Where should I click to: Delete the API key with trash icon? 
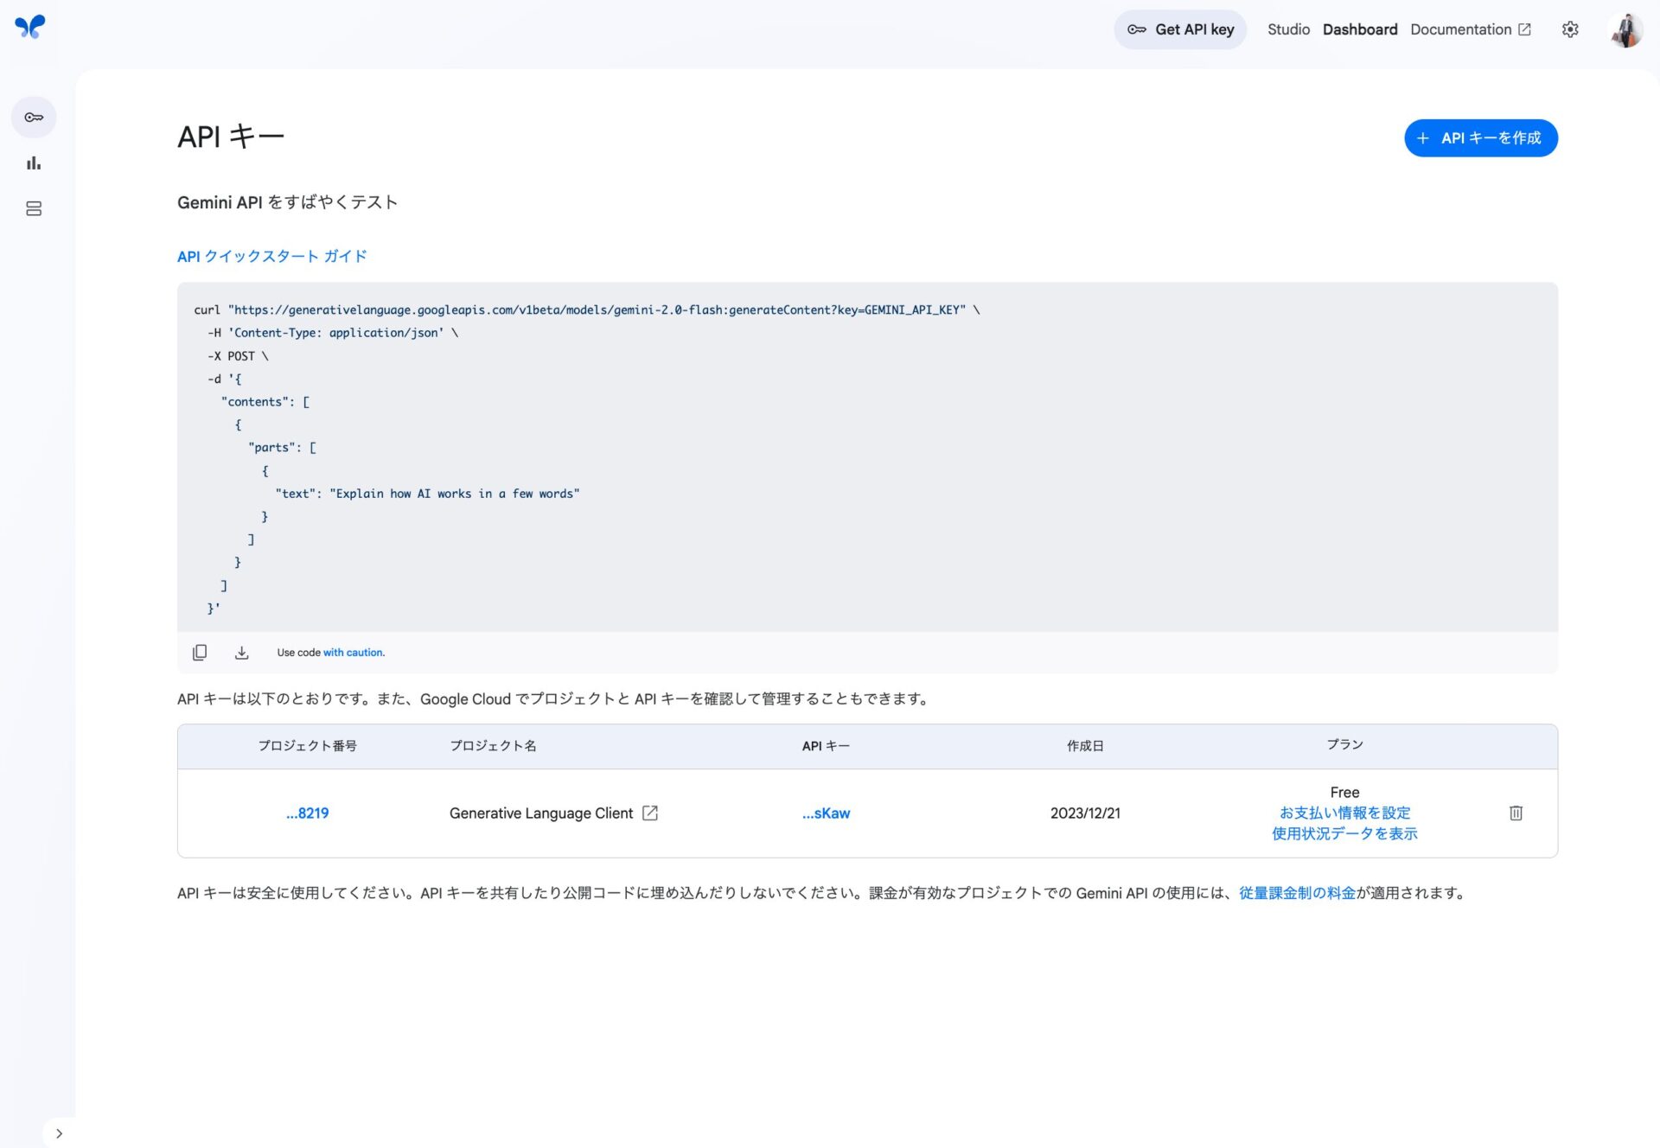point(1516,813)
